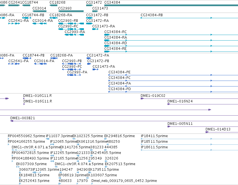
Task: Click transcript label CG34384-RE
Action: point(116,49)
